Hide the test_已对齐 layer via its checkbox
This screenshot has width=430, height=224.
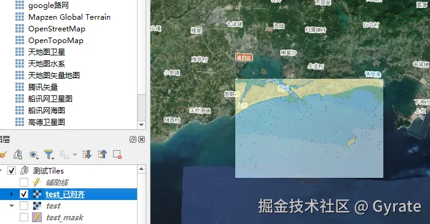click(24, 194)
